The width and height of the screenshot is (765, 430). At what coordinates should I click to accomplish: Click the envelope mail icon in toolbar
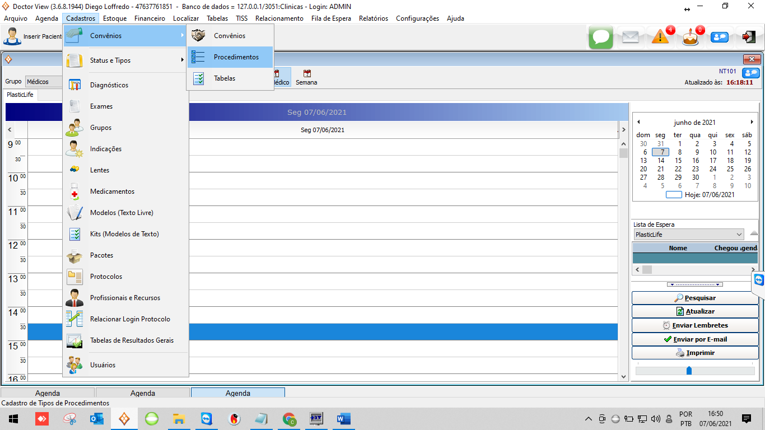pos(630,37)
